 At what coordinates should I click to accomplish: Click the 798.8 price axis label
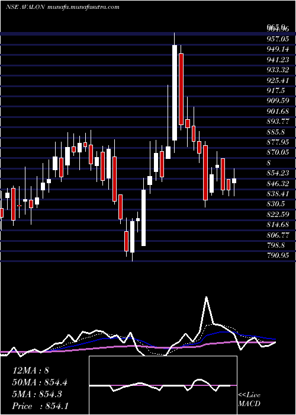click(x=276, y=245)
